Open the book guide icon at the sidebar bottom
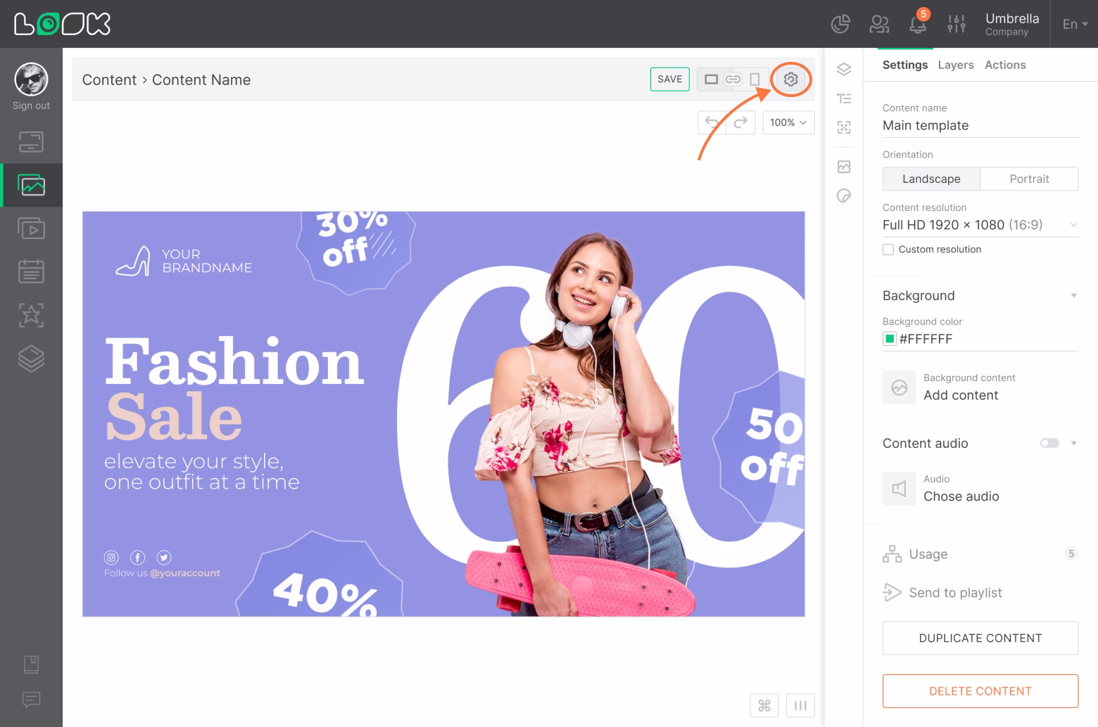The height and width of the screenshot is (727, 1098). tap(31, 664)
